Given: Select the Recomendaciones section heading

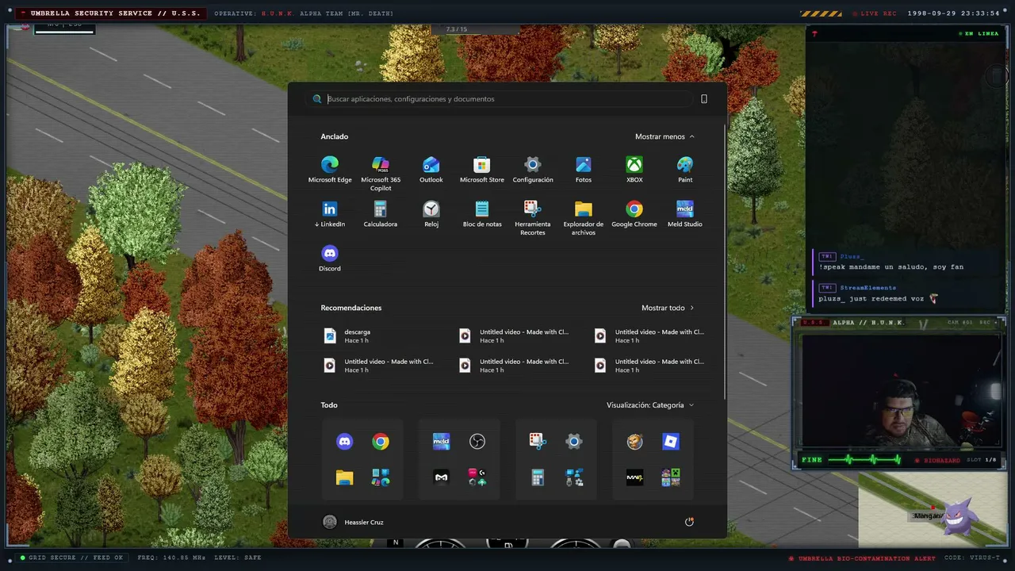Looking at the screenshot, I should point(351,308).
